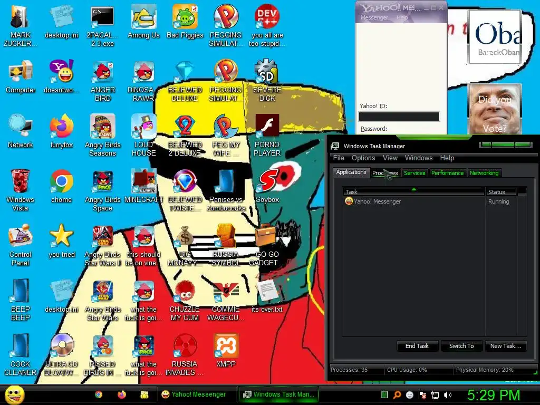This screenshot has width=540, height=405.
Task: Select the Applications tab
Action: [351, 172]
